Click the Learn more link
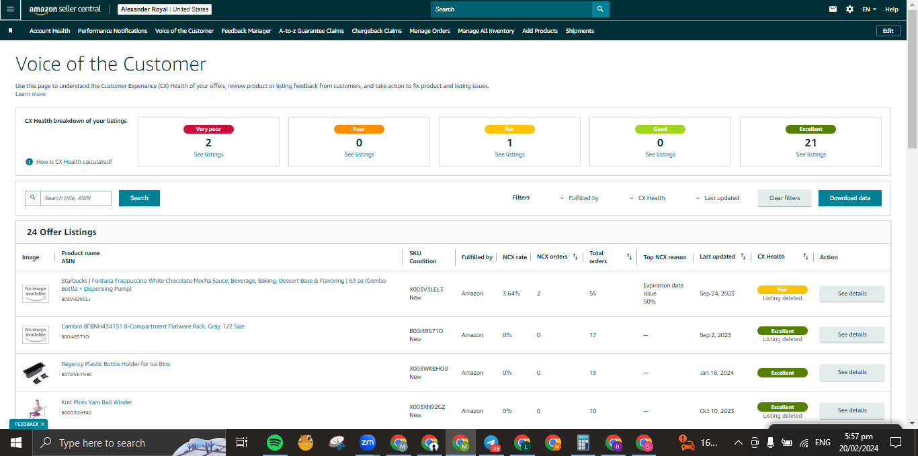The image size is (918, 456). click(30, 94)
